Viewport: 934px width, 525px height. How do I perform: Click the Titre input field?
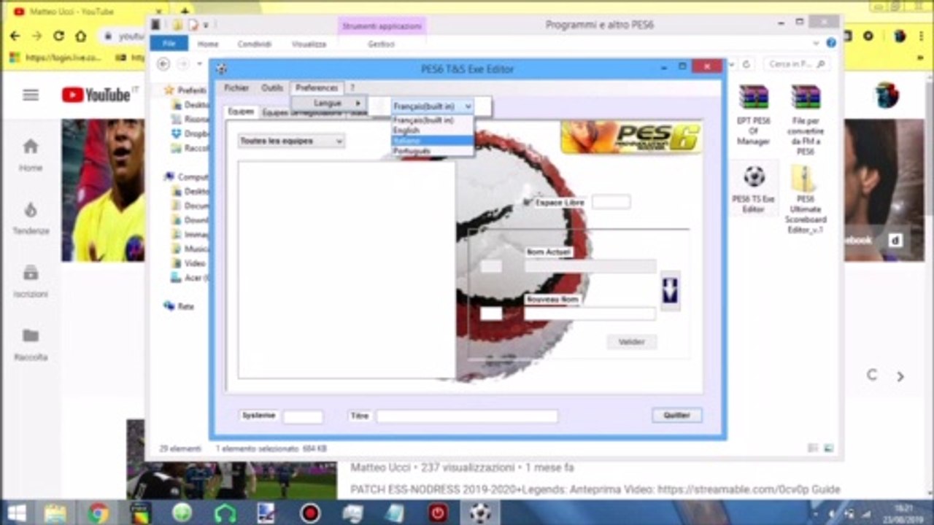pyautogui.click(x=467, y=416)
